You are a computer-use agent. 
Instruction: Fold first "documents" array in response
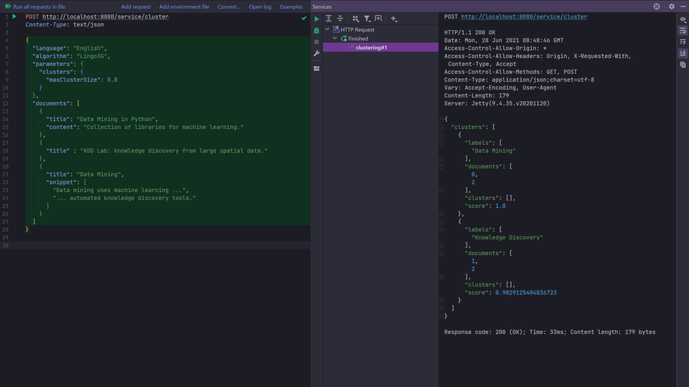(441, 167)
